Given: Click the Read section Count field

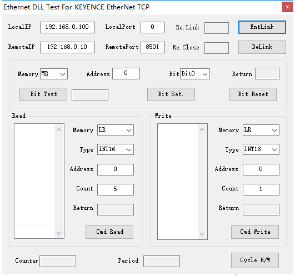Looking at the screenshot, I should click(x=116, y=189).
